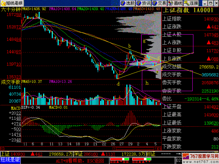Image resolution: width=219 pixels, height=164 pixels.
Task: Select the 画线 draw-line tool
Action: pyautogui.click(x=175, y=3)
